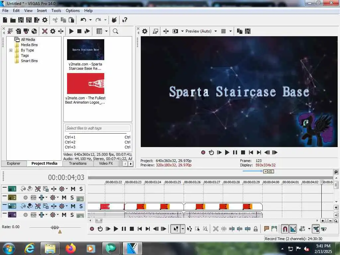Create a new project via toolbar icon
The image size is (340, 255).
[5, 20]
